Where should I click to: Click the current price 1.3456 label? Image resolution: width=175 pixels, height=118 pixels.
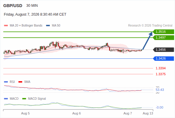[163, 50]
